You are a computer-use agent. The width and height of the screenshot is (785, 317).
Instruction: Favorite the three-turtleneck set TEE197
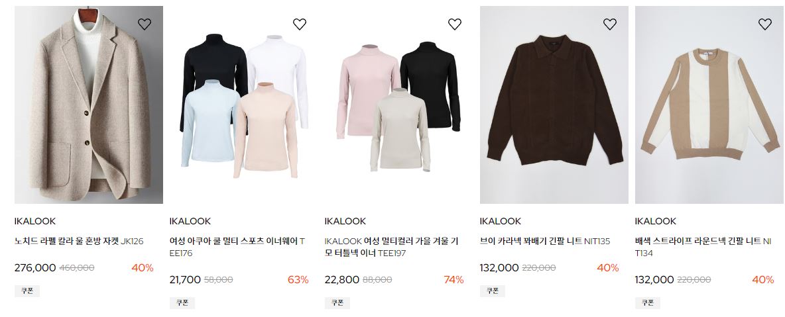pyautogui.click(x=455, y=24)
